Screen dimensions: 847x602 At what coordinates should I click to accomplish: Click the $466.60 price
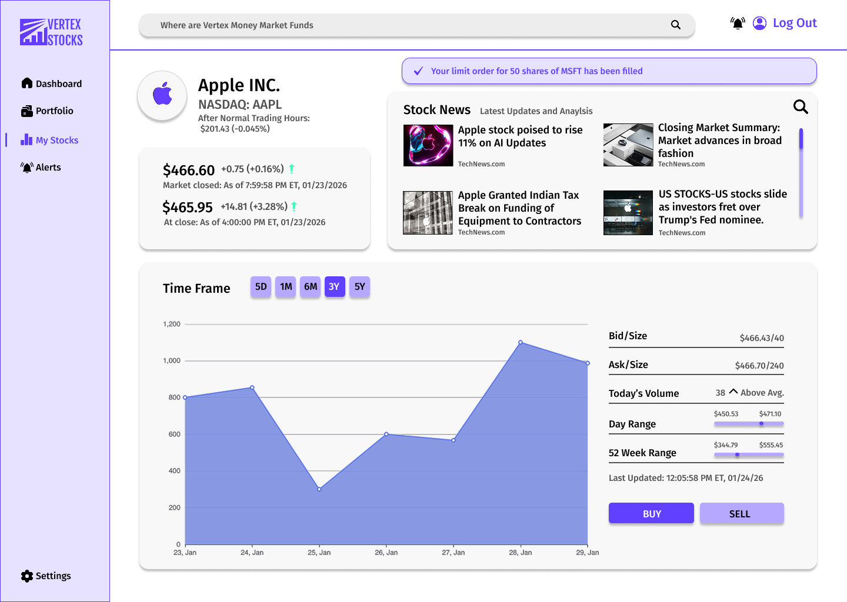point(189,170)
